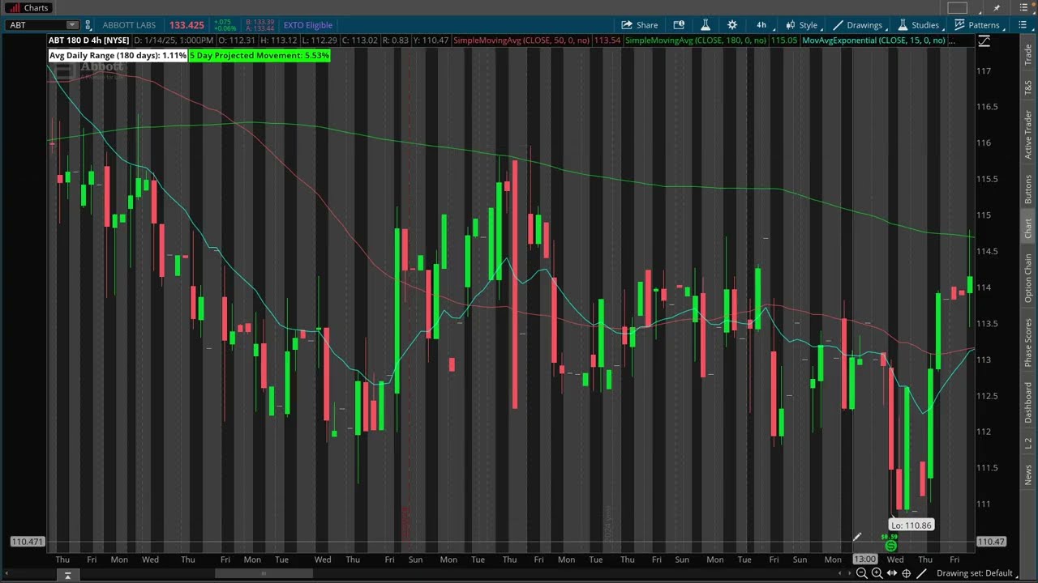
Task: Click the Lo: 110.86 price bubble
Action: tap(911, 526)
